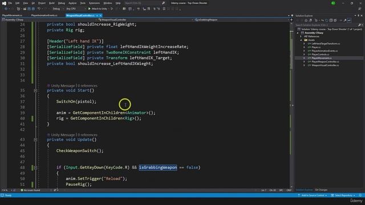
Task: Expand the LeftHandTargetTransform.cs node arrow
Action: 304,44
